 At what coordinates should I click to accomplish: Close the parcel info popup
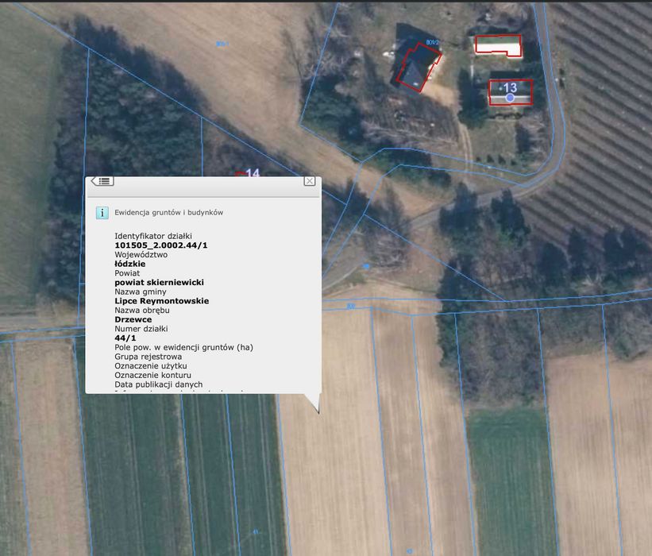[310, 181]
